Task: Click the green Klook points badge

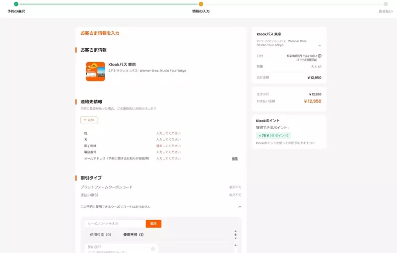Action: (x=273, y=135)
